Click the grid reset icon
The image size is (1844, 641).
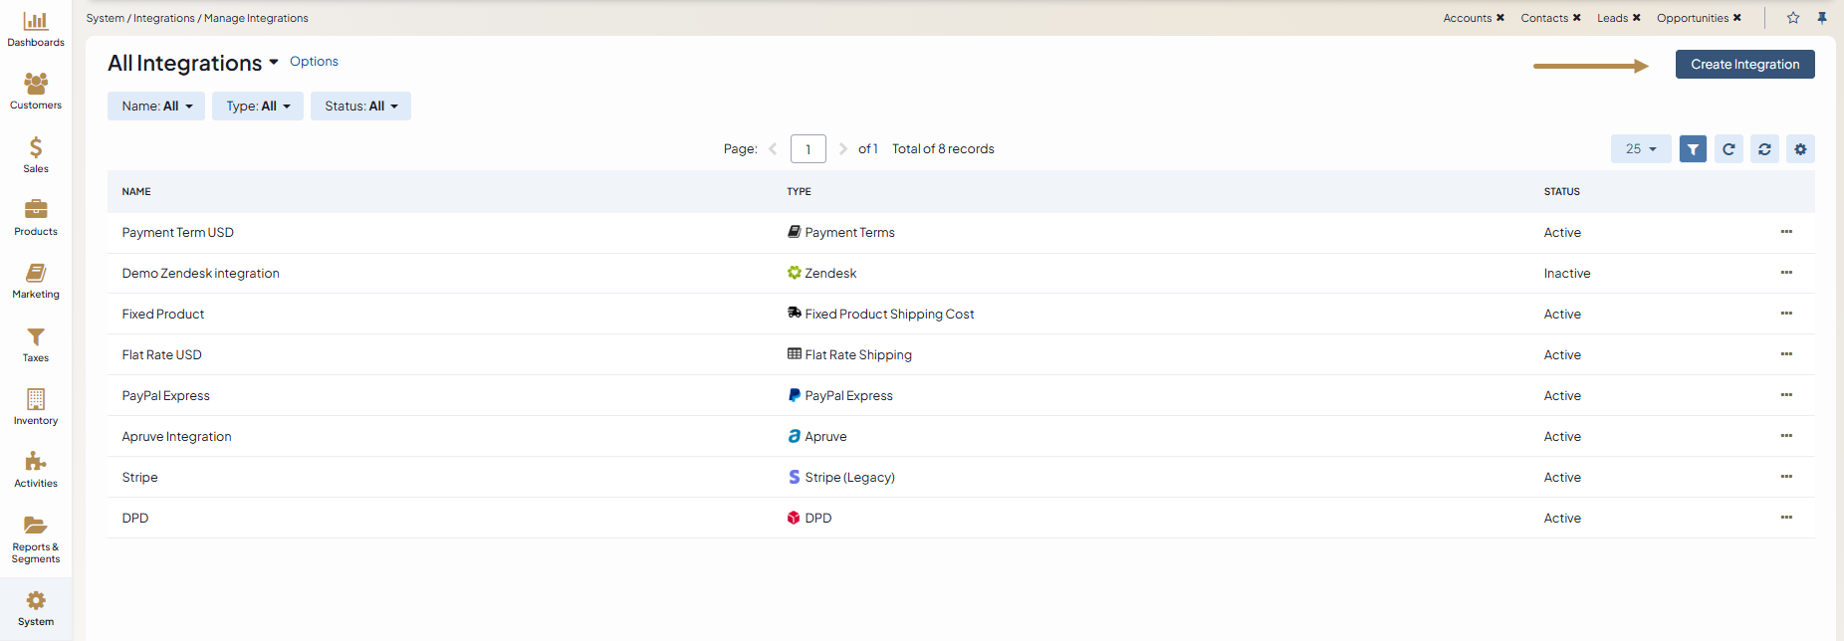tap(1764, 149)
